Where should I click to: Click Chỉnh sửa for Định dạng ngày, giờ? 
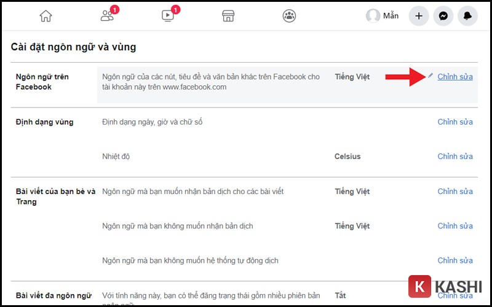pos(455,122)
